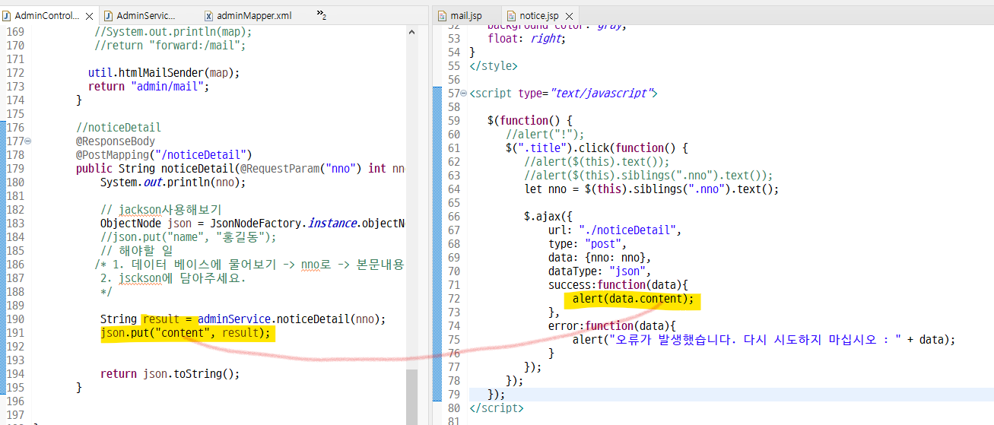
Task: Click the @ResponseBody annotation
Action: 116,141
